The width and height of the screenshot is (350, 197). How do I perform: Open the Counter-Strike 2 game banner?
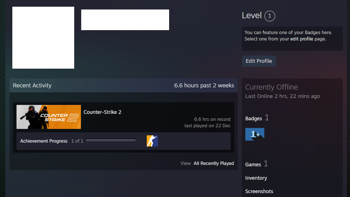point(49,117)
